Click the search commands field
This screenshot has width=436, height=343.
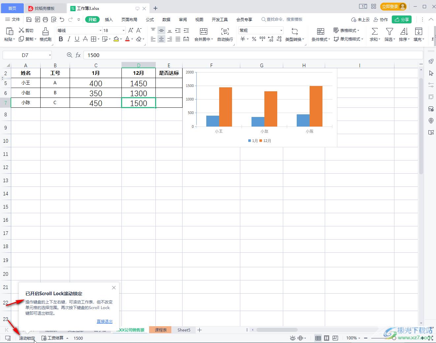click(282, 19)
